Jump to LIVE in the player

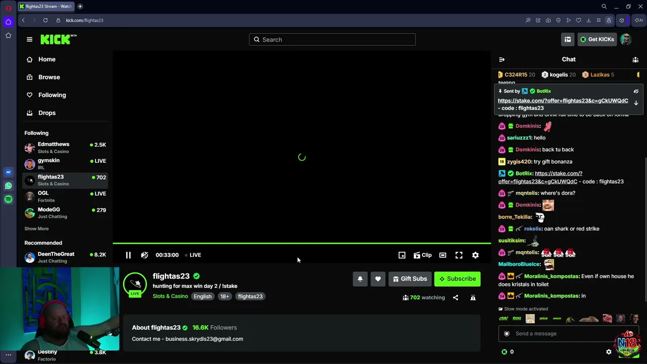tap(193, 255)
